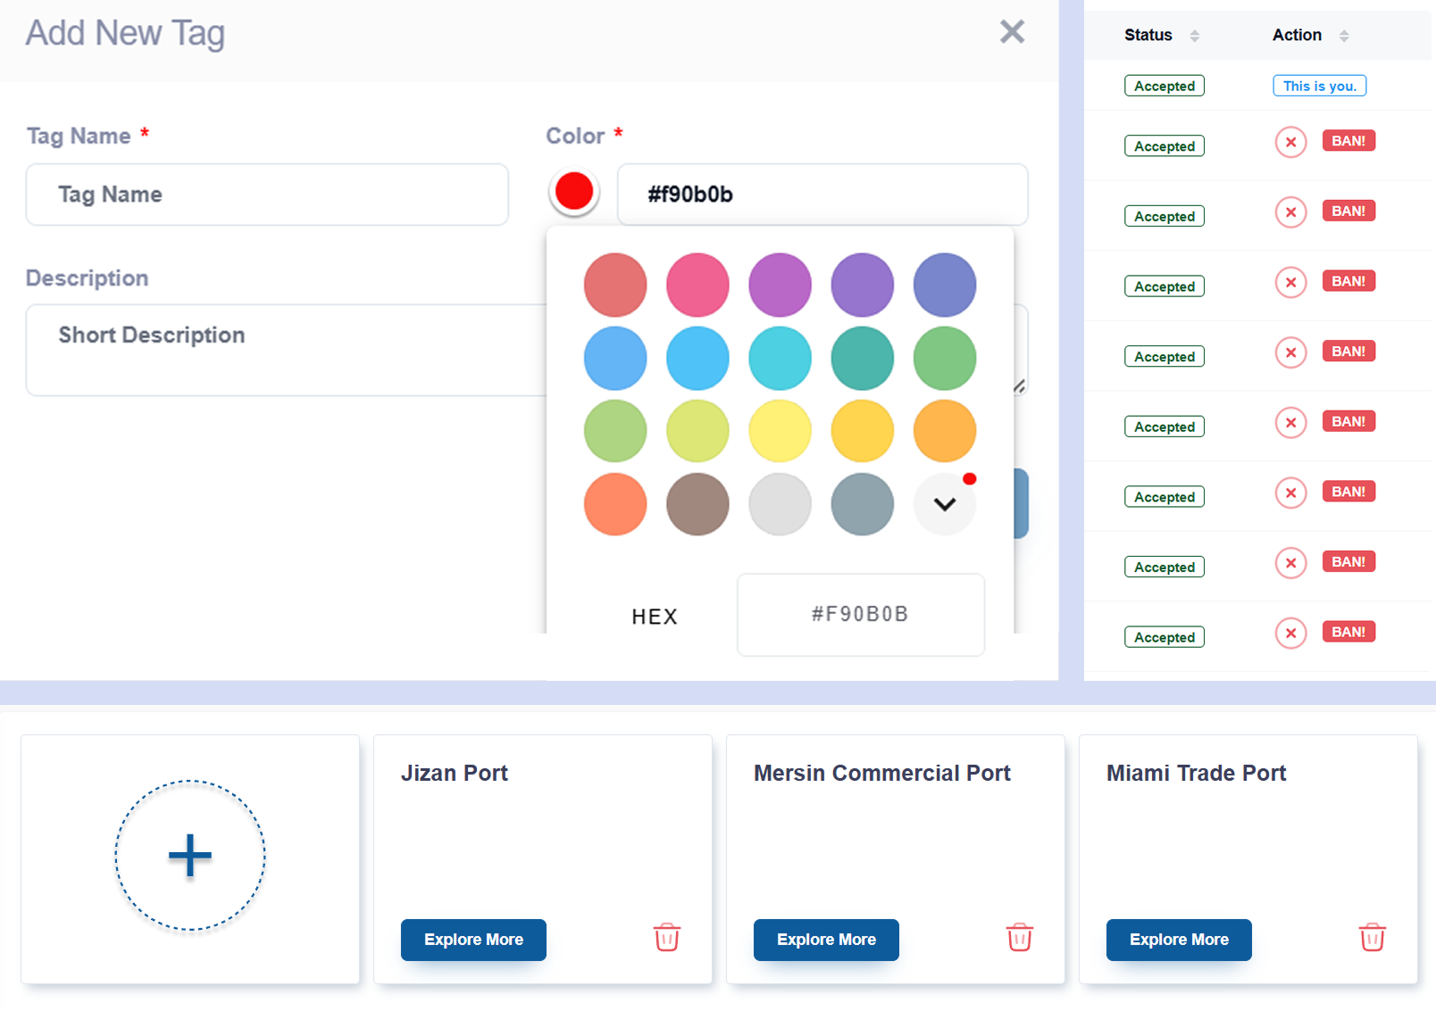The image size is (1436, 1011).
Task: Open color picker via red preview circle
Action: 574,192
